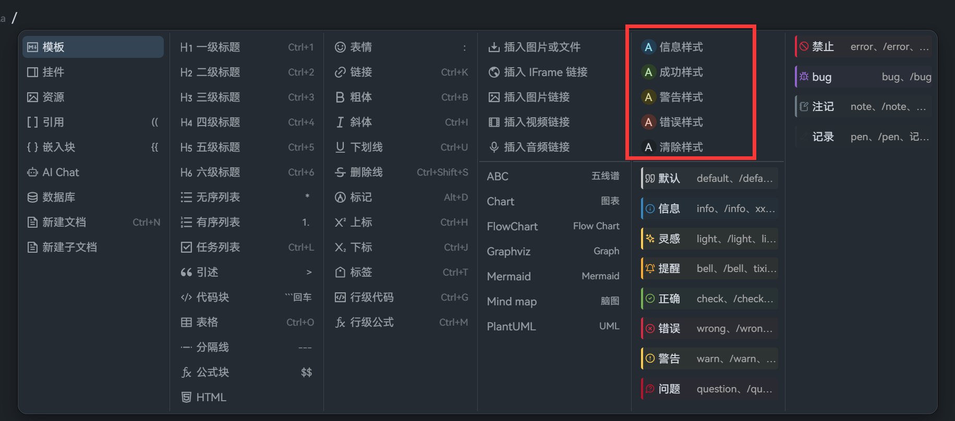Click 插入 IFrame 链接 option
955x421 pixels.
pos(545,72)
